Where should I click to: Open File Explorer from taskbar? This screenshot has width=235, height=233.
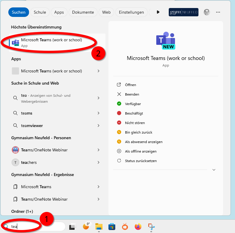pyautogui.click(x=99, y=226)
